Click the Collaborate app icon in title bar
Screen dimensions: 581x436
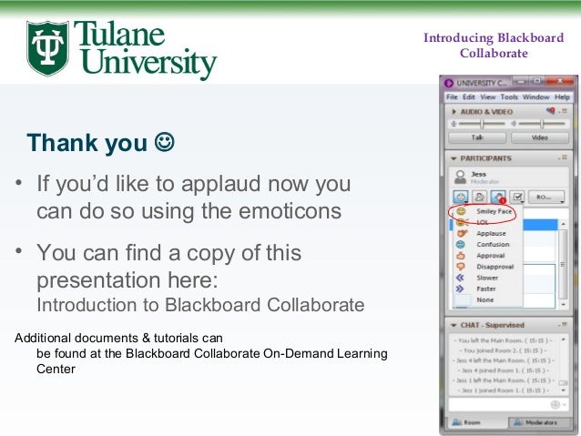pyautogui.click(x=449, y=83)
